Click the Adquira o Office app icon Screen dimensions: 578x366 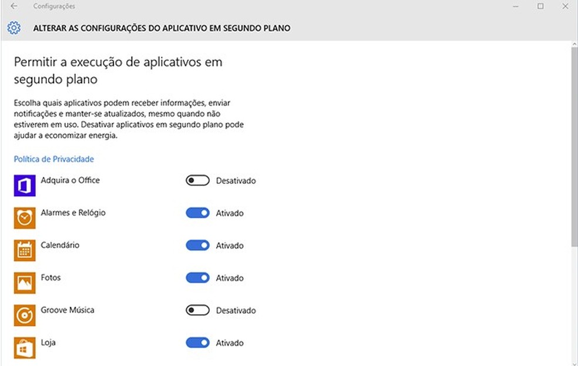24,186
